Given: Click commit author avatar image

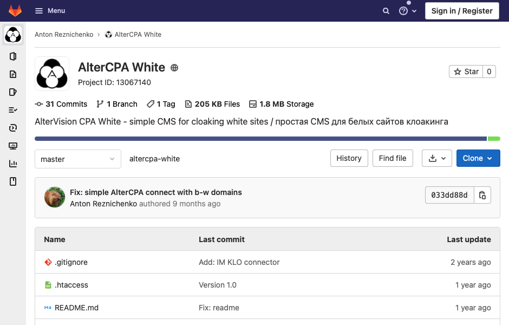Looking at the screenshot, I should [55, 197].
